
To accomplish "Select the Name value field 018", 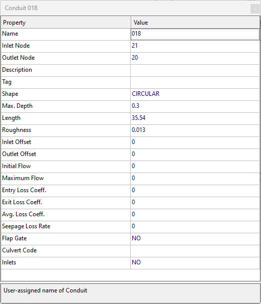I will (x=195, y=34).
